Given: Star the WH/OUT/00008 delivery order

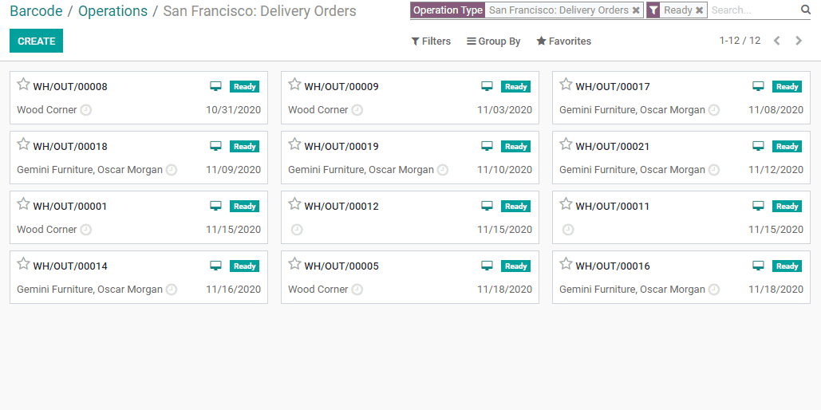Looking at the screenshot, I should 23,85.
